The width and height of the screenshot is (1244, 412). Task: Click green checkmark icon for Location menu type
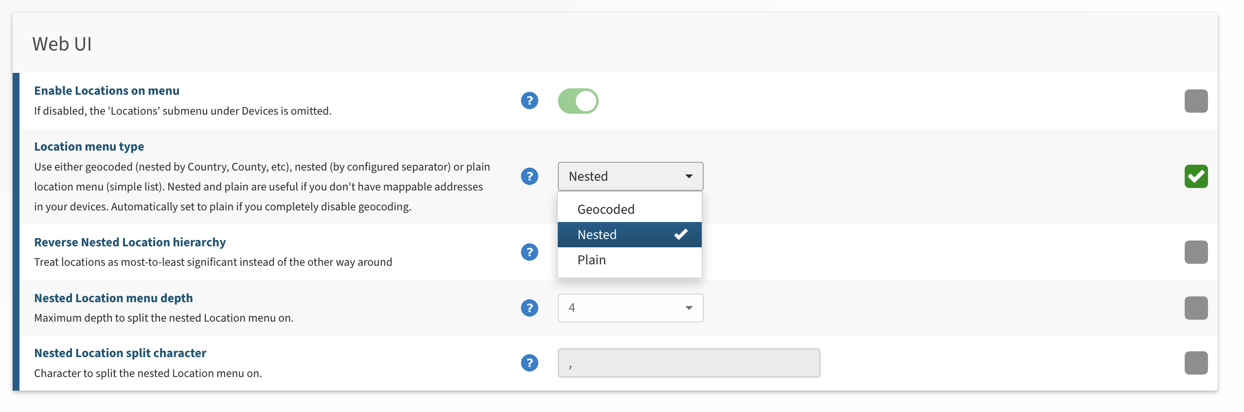[1196, 176]
